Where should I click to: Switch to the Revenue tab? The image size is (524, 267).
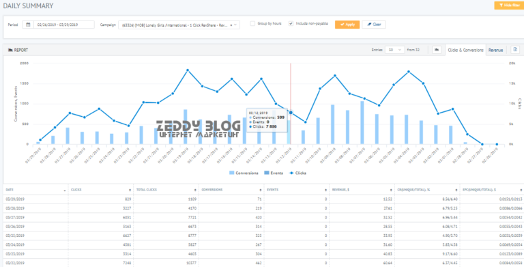(495, 50)
